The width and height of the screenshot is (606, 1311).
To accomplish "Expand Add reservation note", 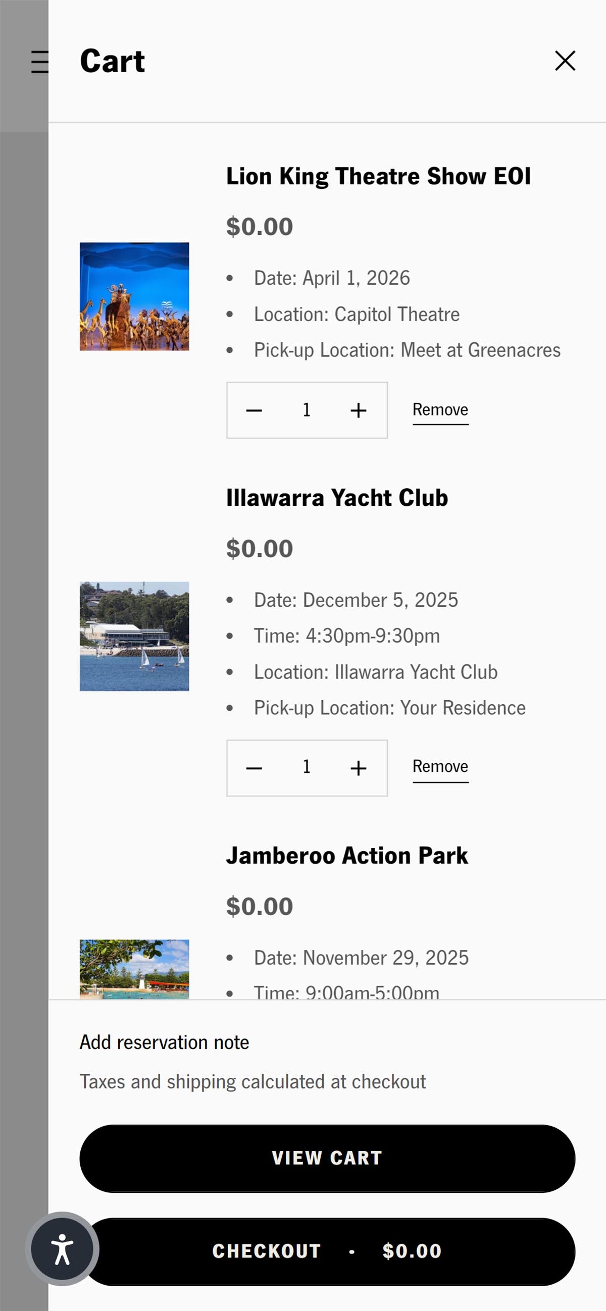I will click(x=165, y=1042).
